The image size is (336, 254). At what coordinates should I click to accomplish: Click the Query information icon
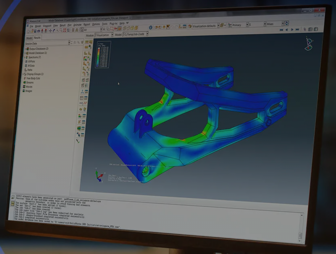(x=150, y=27)
